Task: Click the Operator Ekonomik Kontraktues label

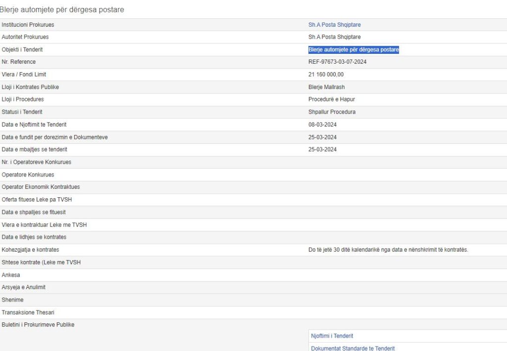Action: click(41, 187)
